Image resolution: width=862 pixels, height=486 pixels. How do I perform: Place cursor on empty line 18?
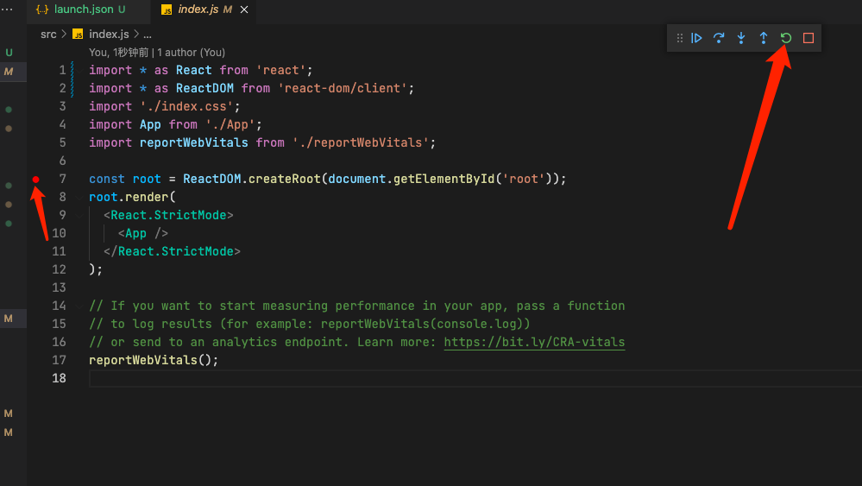point(475,378)
